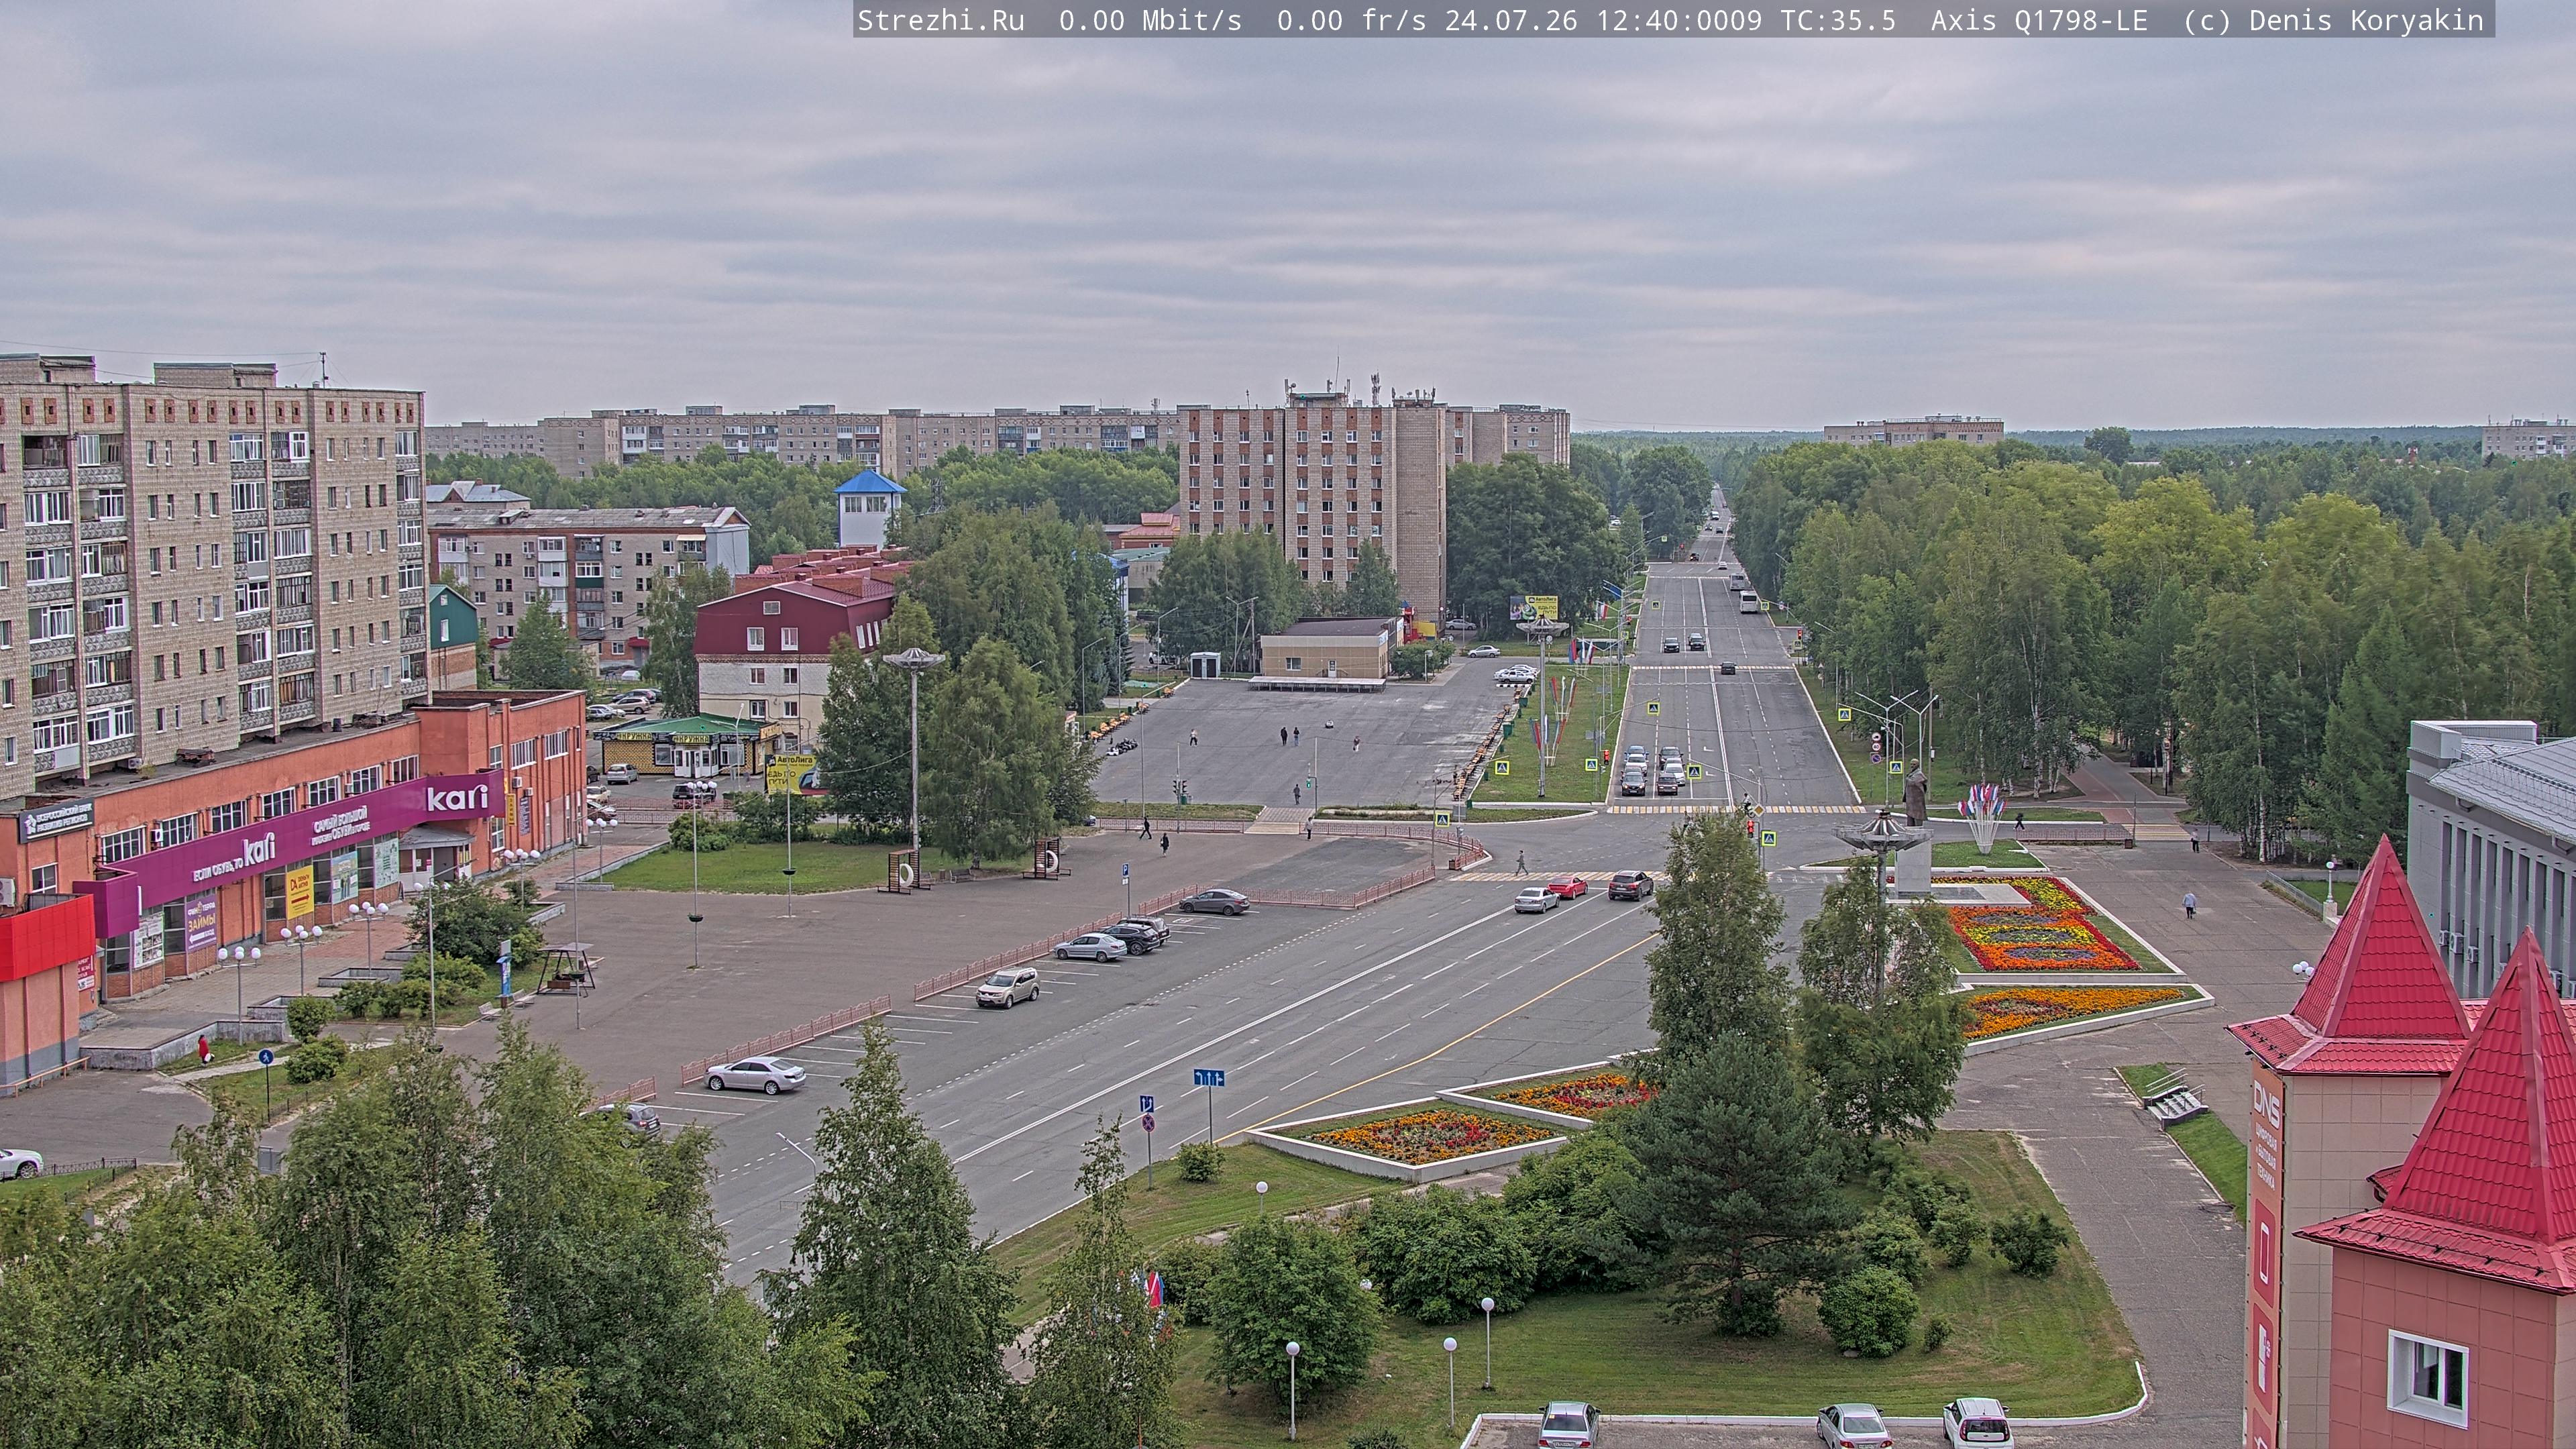Click the date stamp "24.07.26"
Image resolution: width=2576 pixels, height=1449 pixels.
coord(1510,21)
